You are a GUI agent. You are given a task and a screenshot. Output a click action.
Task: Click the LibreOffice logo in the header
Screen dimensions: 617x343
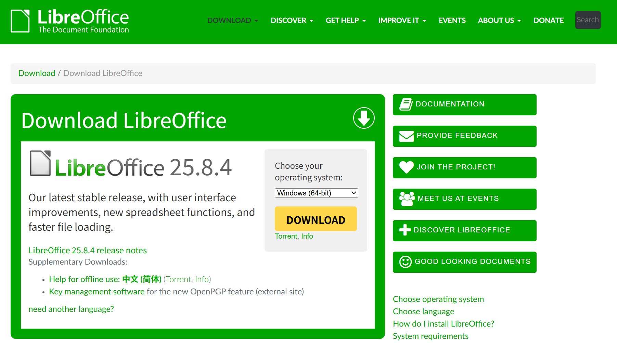[x=70, y=21]
